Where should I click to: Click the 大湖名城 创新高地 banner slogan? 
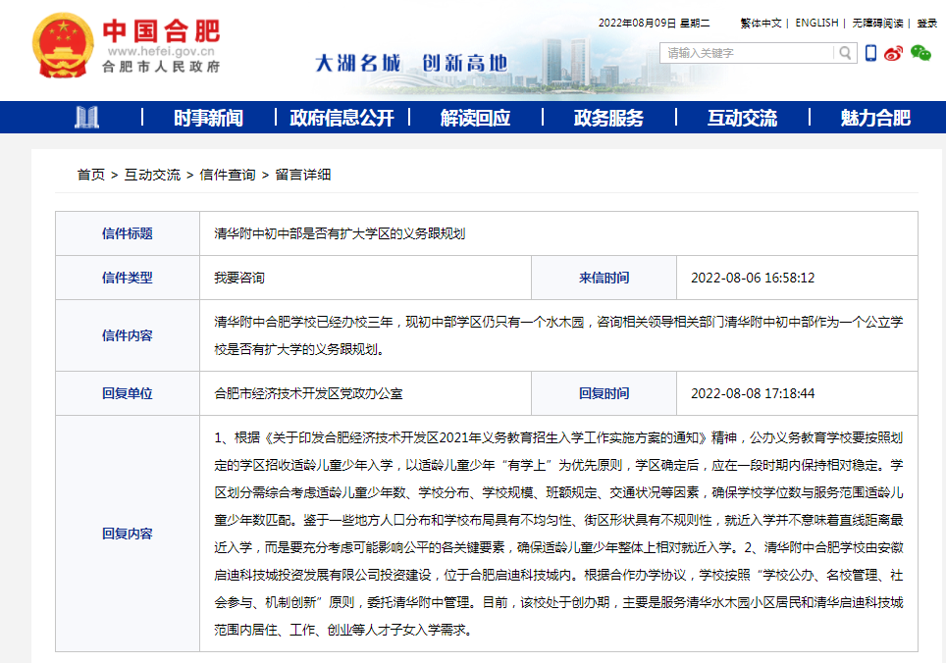(x=411, y=63)
